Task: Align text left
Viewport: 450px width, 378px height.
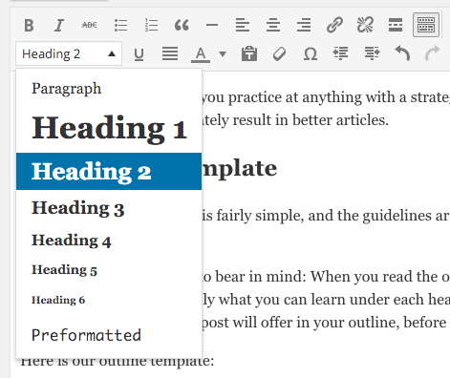Action: coord(243,25)
